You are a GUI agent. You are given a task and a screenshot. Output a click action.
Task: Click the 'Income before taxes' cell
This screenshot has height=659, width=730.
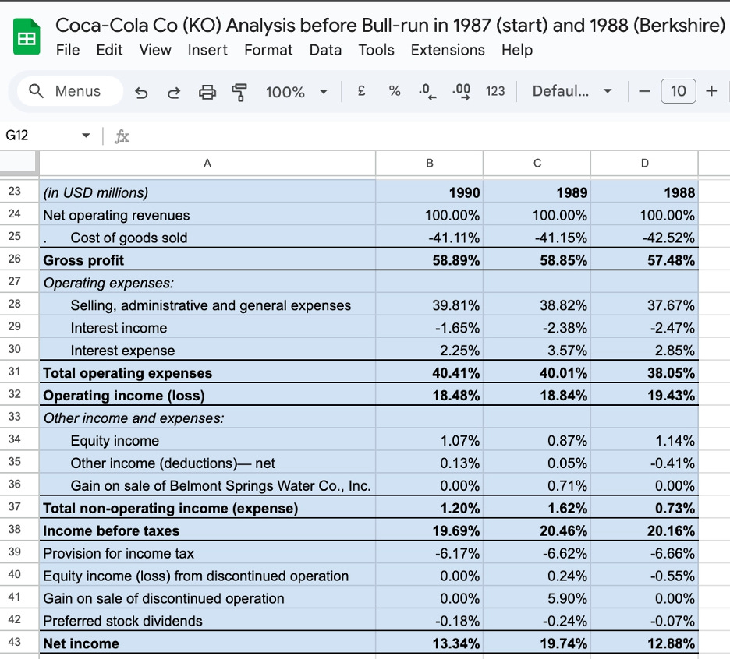click(x=207, y=530)
